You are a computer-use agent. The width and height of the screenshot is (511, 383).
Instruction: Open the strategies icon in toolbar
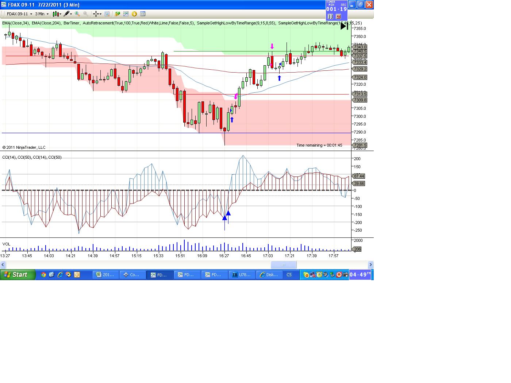[118, 14]
